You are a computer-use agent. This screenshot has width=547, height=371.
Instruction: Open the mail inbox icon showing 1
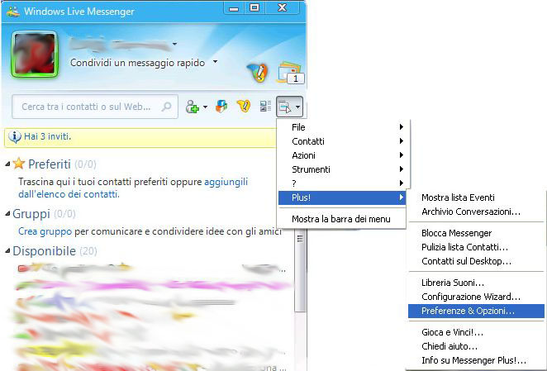click(x=290, y=73)
